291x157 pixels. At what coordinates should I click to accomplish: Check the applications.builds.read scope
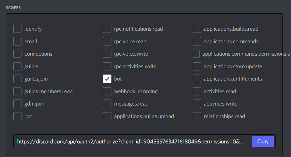tap(197, 29)
